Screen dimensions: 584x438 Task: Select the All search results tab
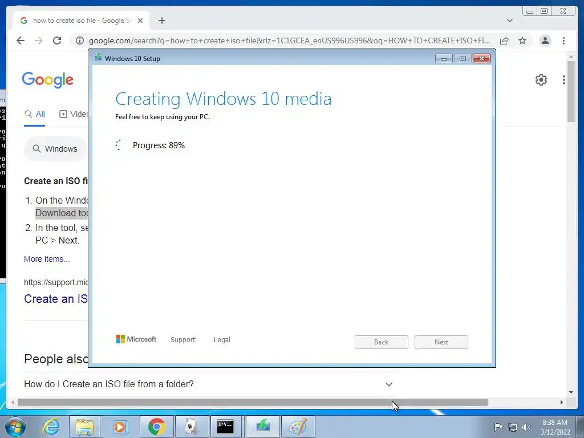tap(35, 114)
